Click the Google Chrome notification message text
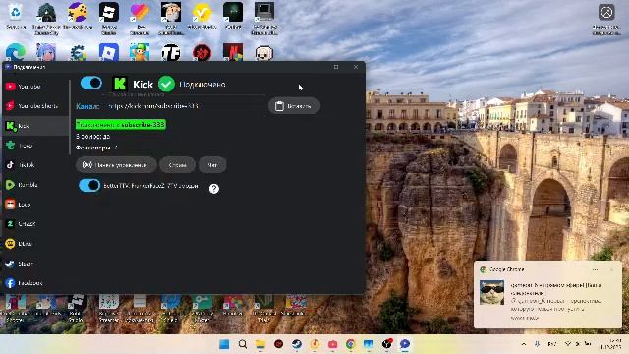This screenshot has width=629, height=354. click(x=556, y=301)
